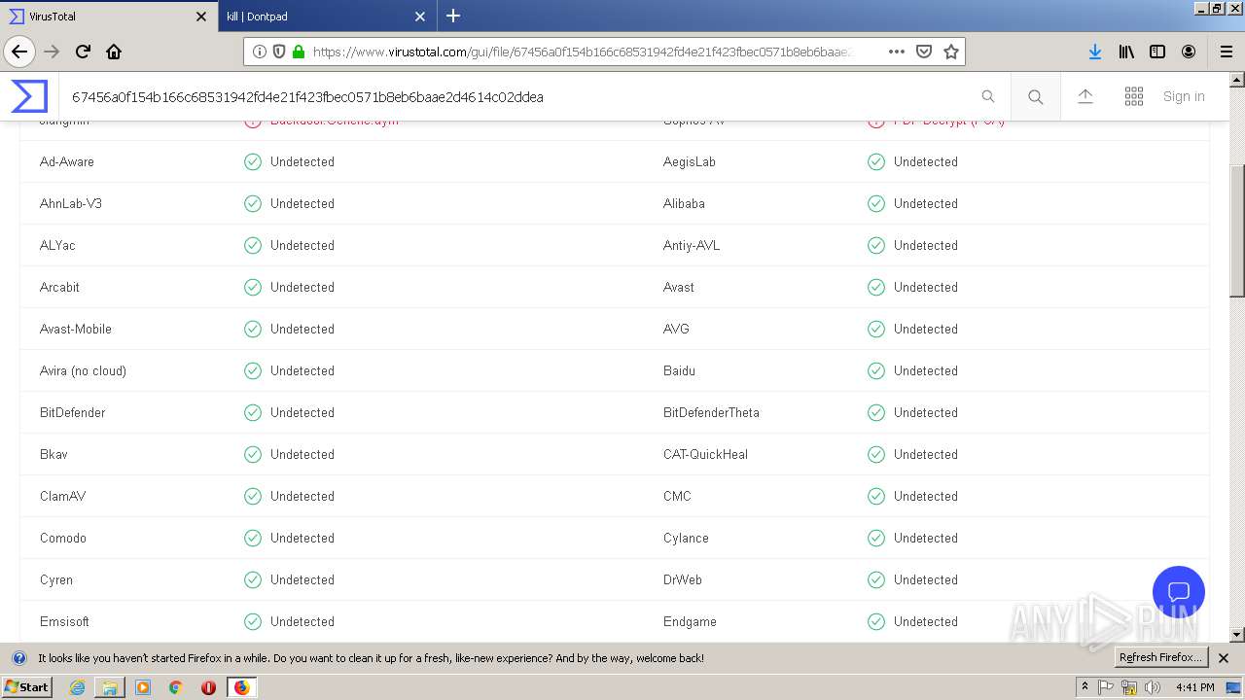Click Firefox taskbar button
Viewport: 1245px width, 700px height.
click(x=241, y=687)
